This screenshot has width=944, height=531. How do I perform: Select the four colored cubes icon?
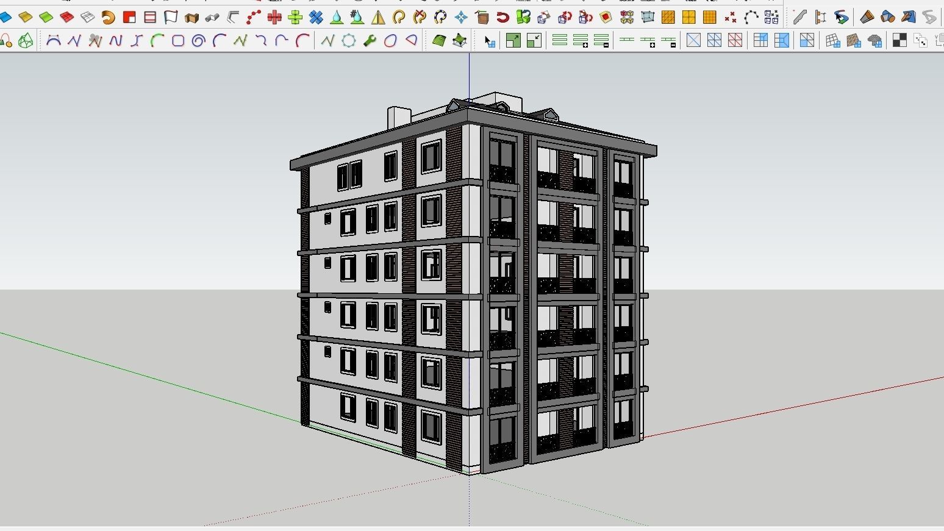(627, 17)
